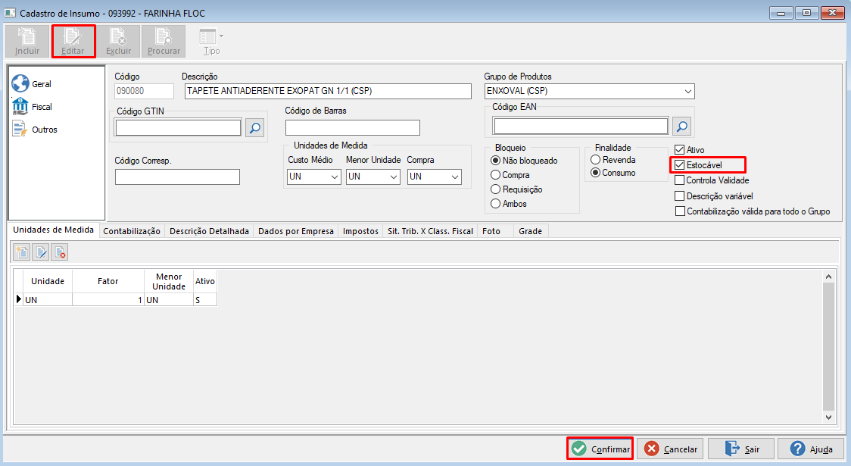The width and height of the screenshot is (851, 466).
Task: Click the Procurar toolbar icon
Action: (164, 41)
